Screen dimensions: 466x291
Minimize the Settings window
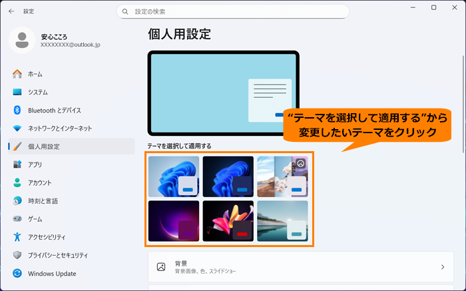tap(413, 8)
